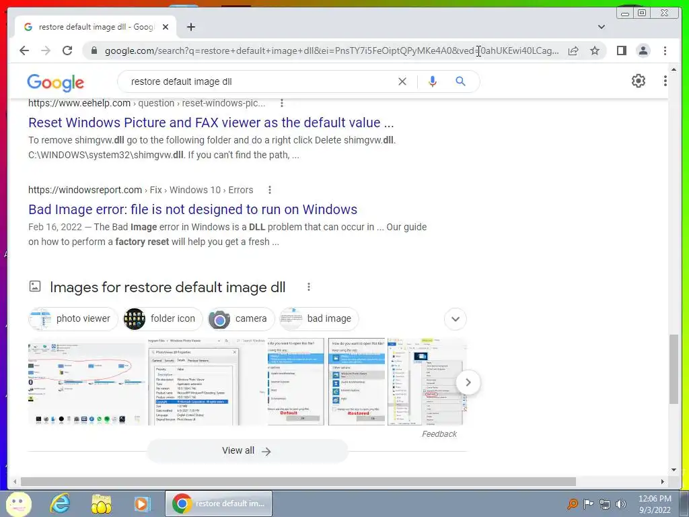The image size is (689, 517).
Task: Open tab search chevron at top right
Action: pyautogui.click(x=601, y=27)
